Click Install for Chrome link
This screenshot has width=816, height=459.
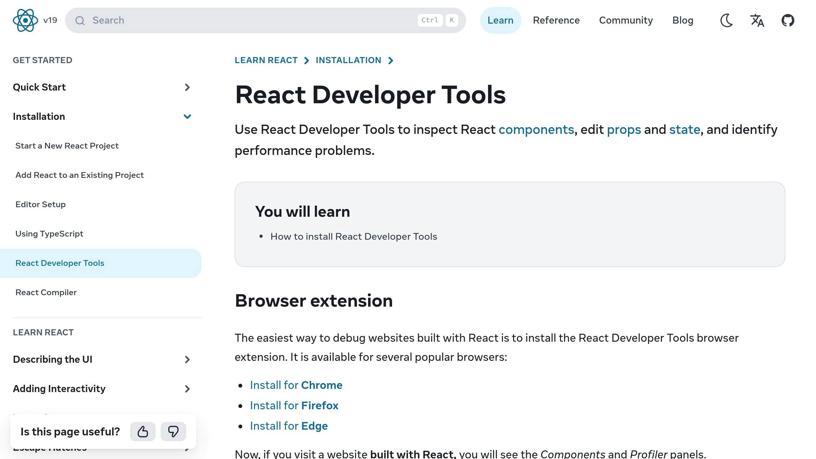[x=296, y=385]
